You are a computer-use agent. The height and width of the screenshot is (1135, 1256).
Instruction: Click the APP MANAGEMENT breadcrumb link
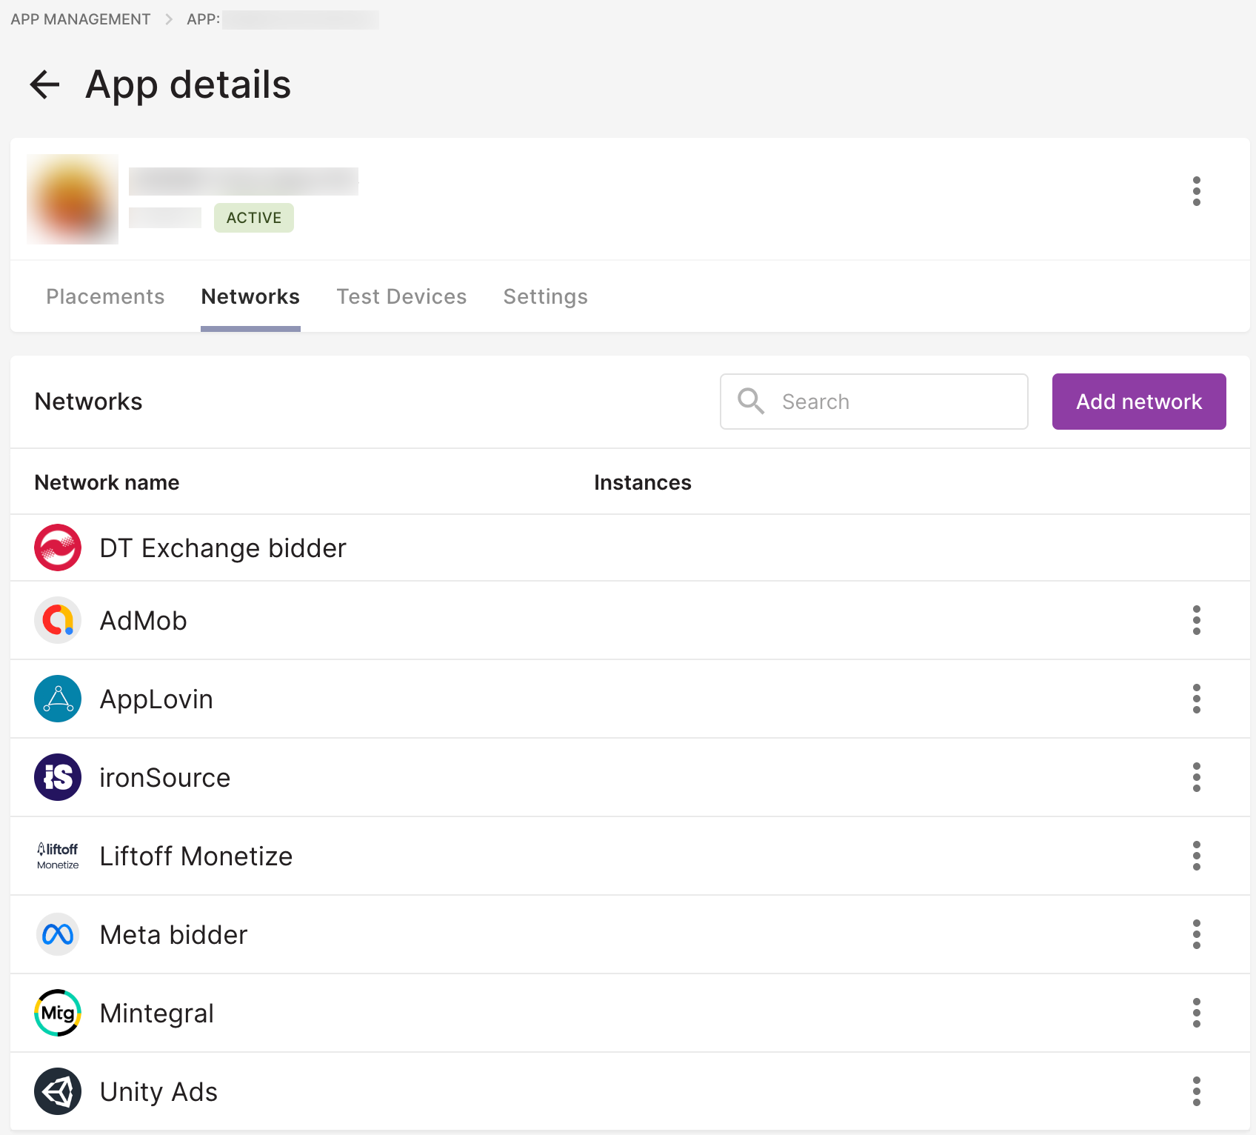(x=80, y=19)
